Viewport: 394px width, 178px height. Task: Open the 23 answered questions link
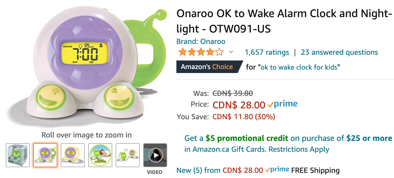click(x=339, y=52)
